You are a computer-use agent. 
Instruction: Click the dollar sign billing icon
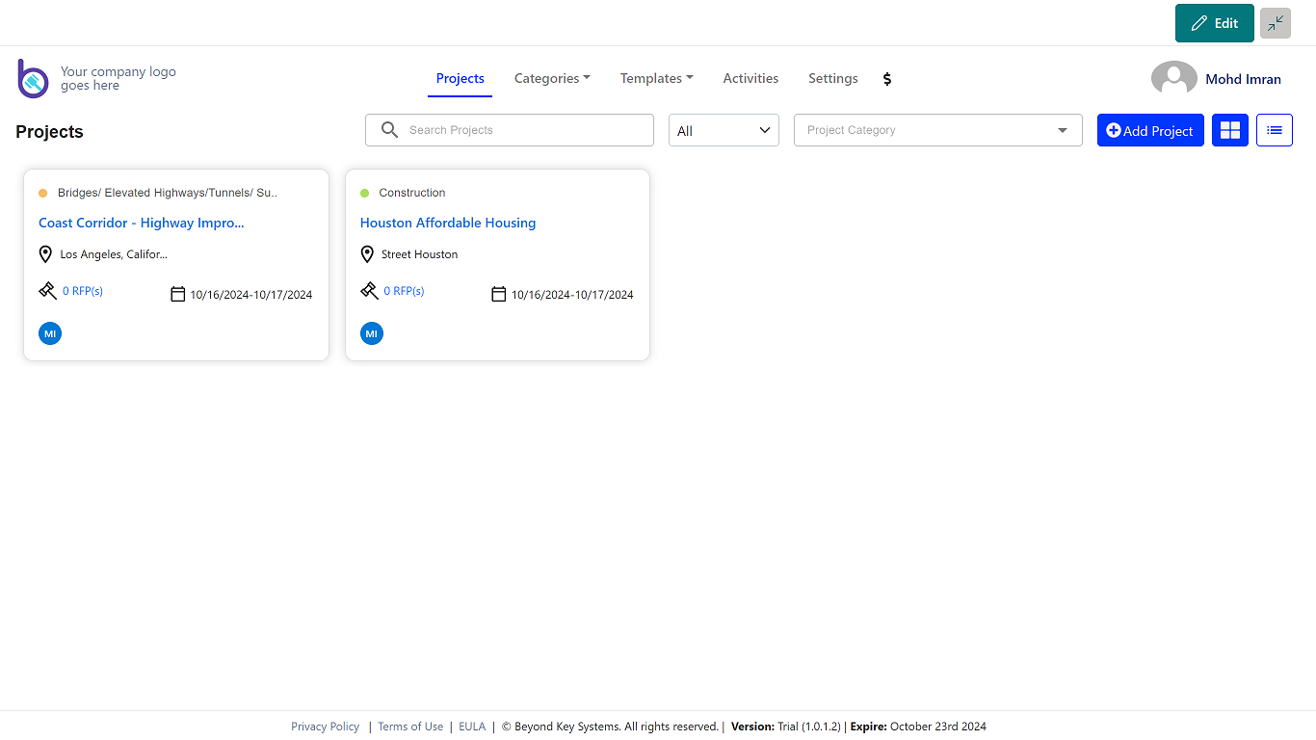pos(887,79)
